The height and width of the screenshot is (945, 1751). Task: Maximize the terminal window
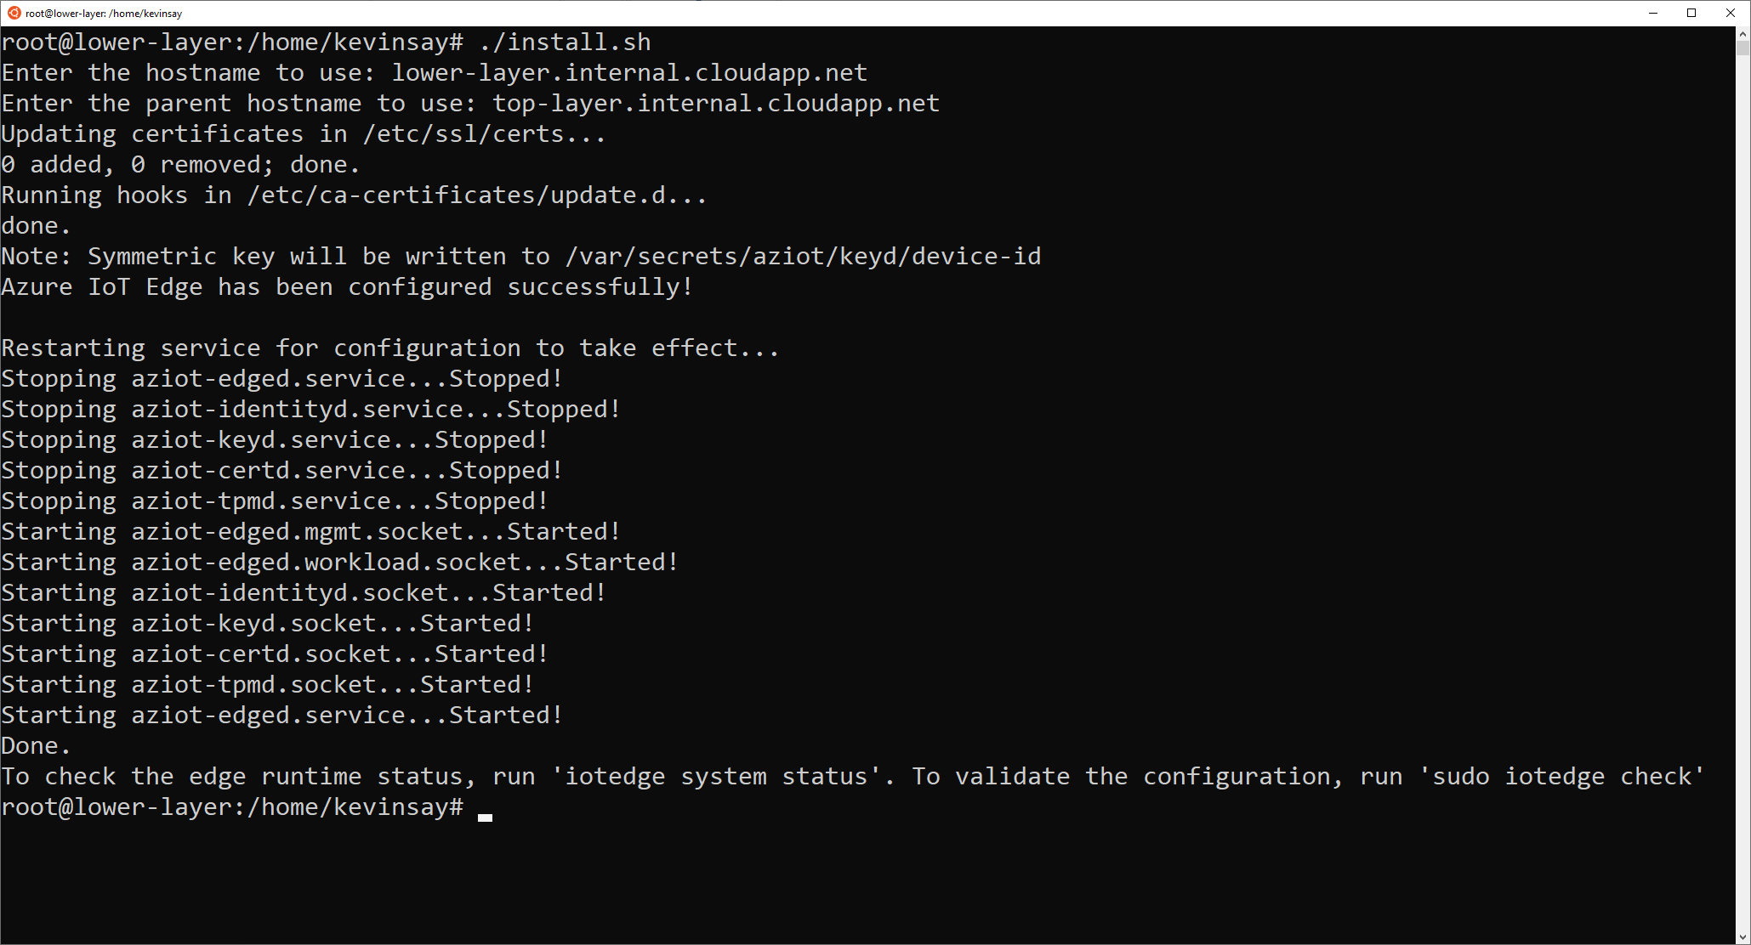(1691, 13)
